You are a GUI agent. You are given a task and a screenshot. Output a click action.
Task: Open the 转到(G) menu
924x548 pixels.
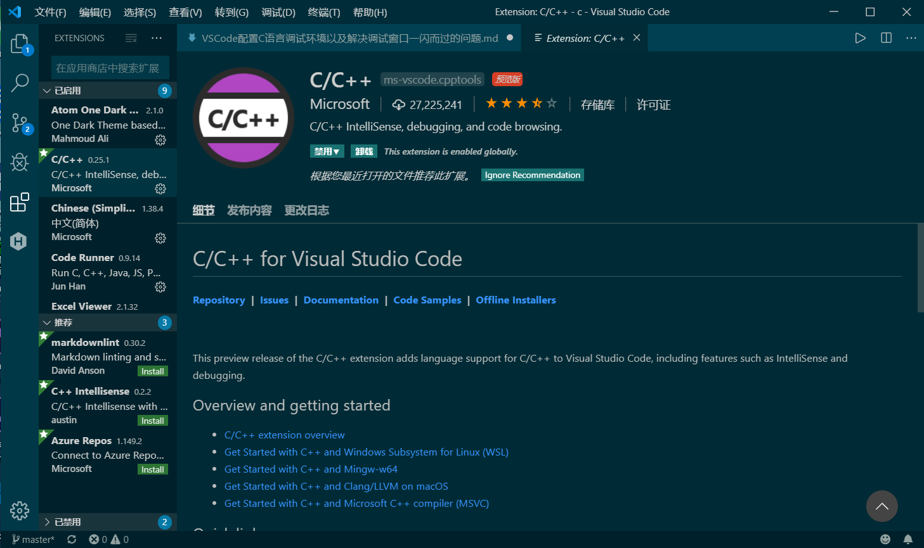[231, 12]
